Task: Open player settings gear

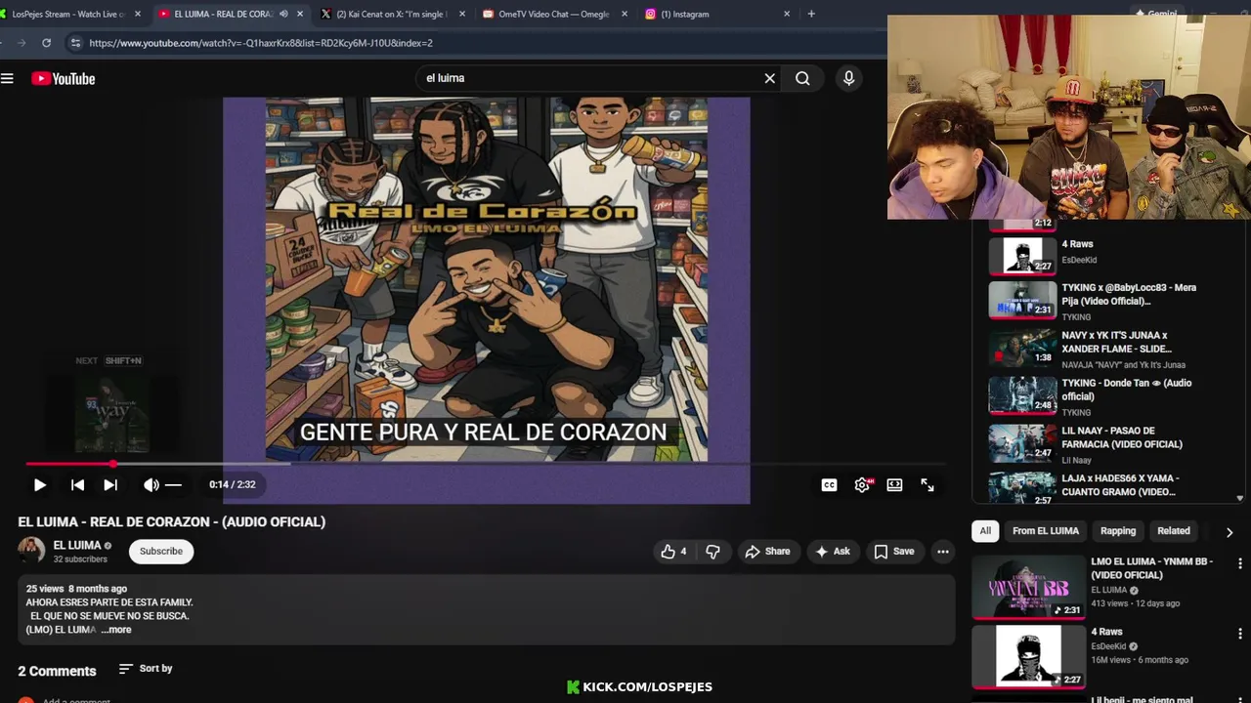Action: (863, 484)
